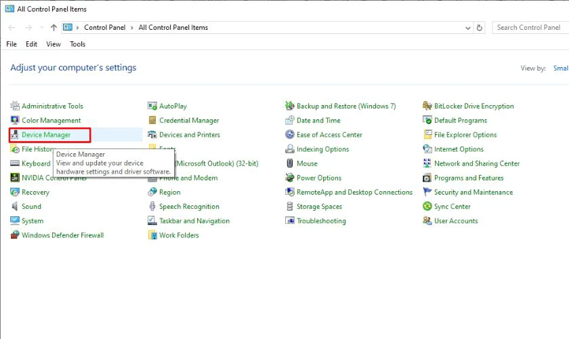Open the Default Programs link

coord(461,120)
